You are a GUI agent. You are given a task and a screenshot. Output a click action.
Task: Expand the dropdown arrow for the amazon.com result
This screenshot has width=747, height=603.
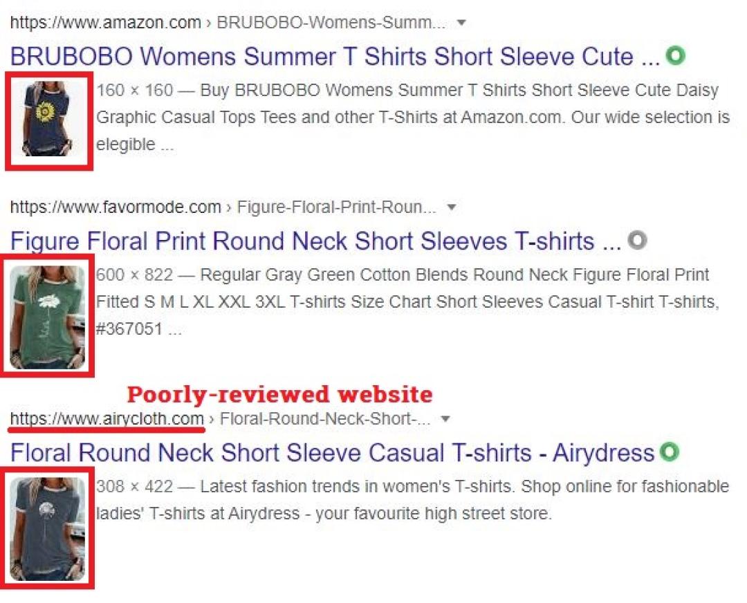[461, 23]
